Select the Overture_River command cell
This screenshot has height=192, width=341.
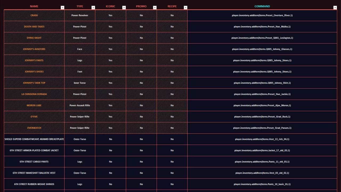click(x=262, y=15)
